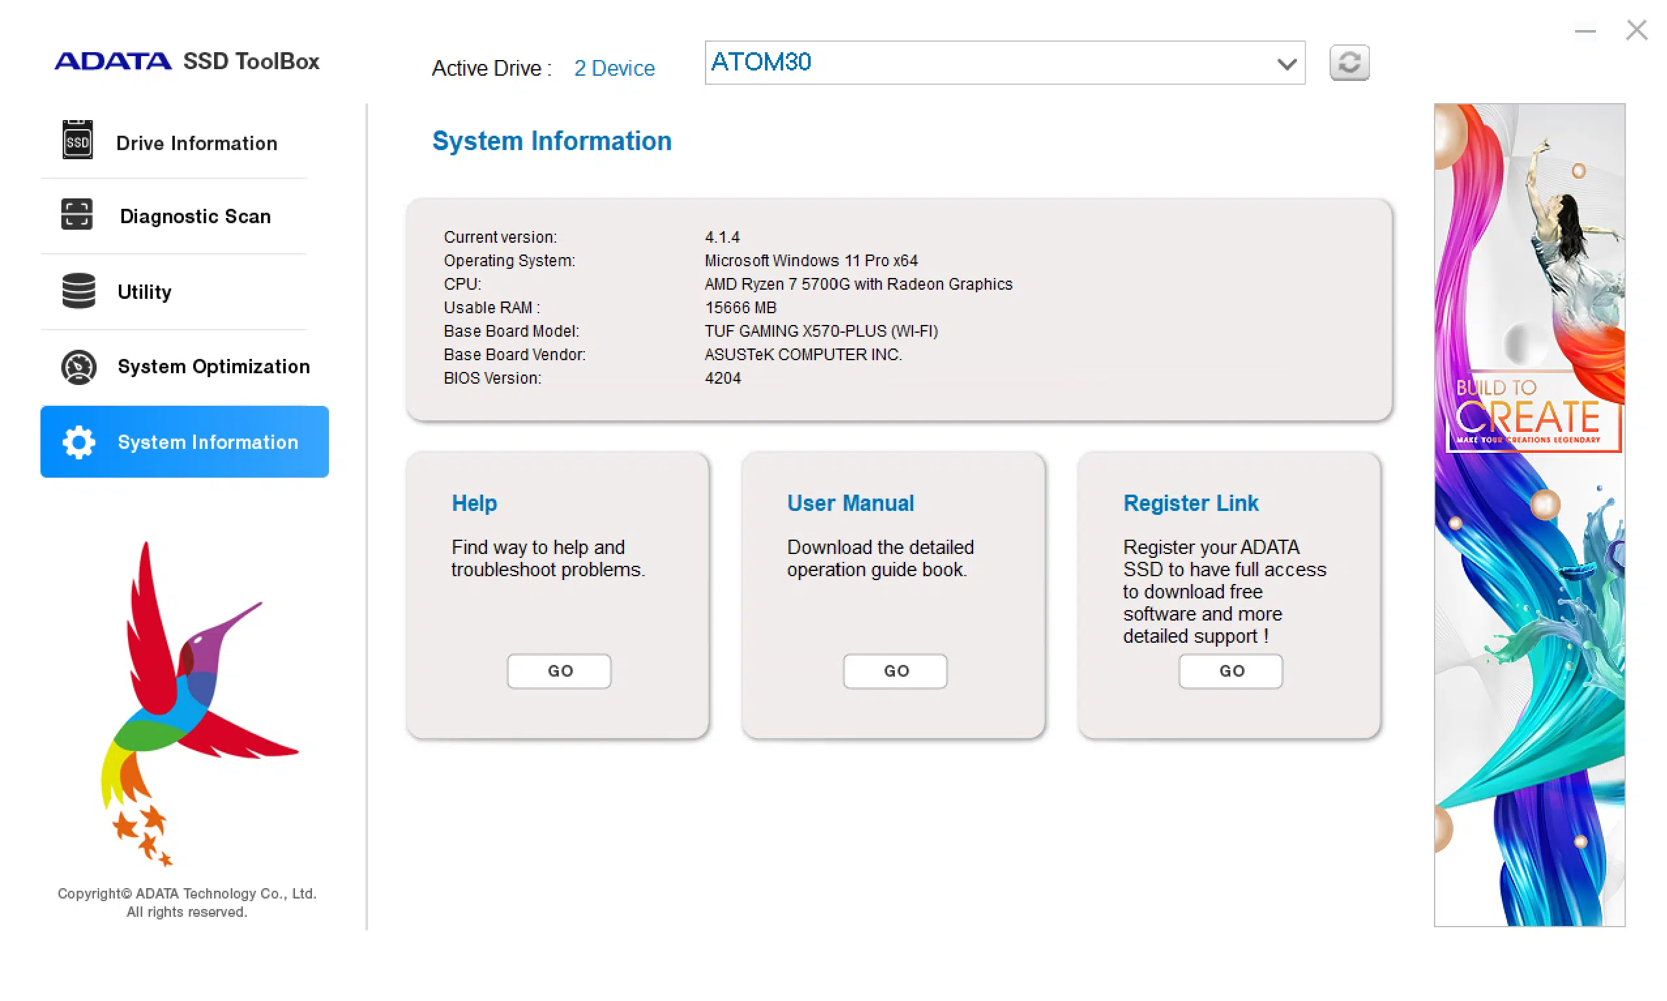Click the dropdown arrow of drive selector
1667x1001 pixels.
point(1286,64)
